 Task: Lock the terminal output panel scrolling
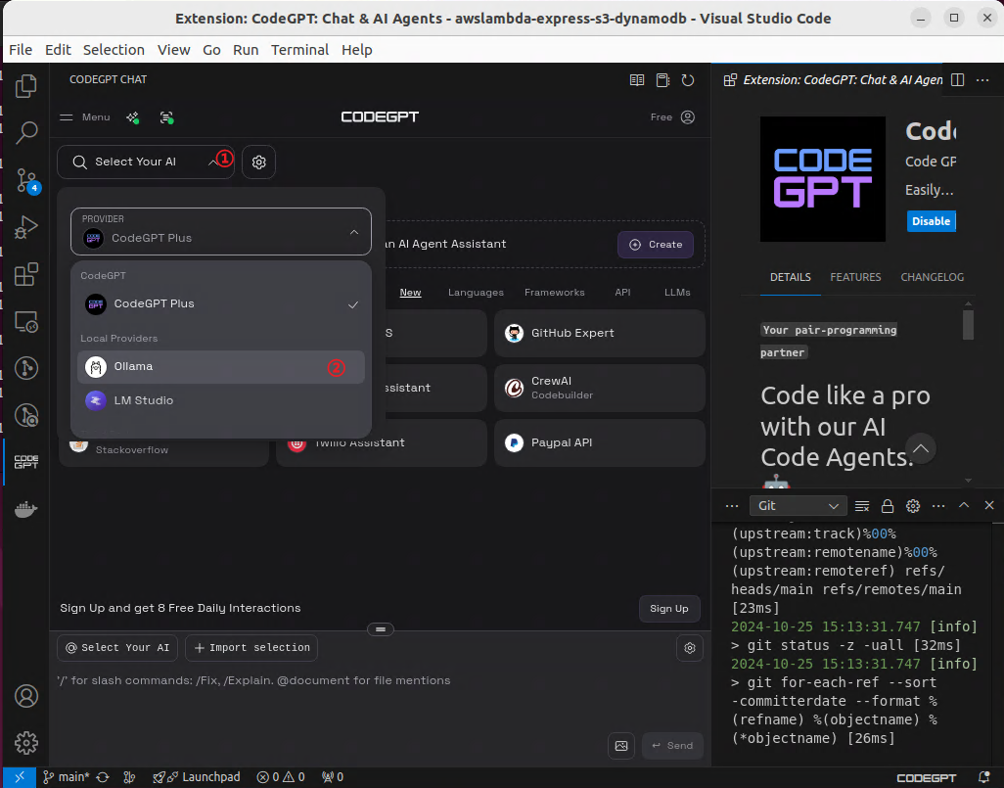pyautogui.click(x=888, y=506)
